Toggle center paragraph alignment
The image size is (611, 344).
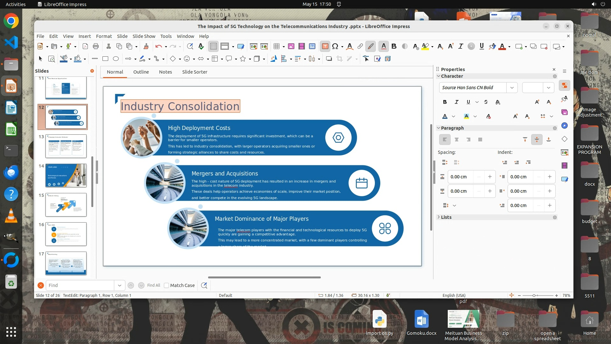click(x=456, y=140)
